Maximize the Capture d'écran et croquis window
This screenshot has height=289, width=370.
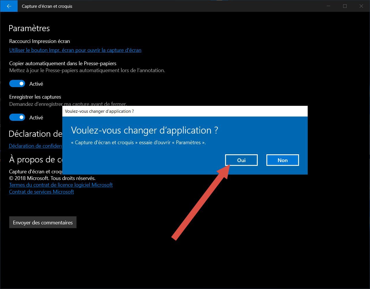[345, 6]
